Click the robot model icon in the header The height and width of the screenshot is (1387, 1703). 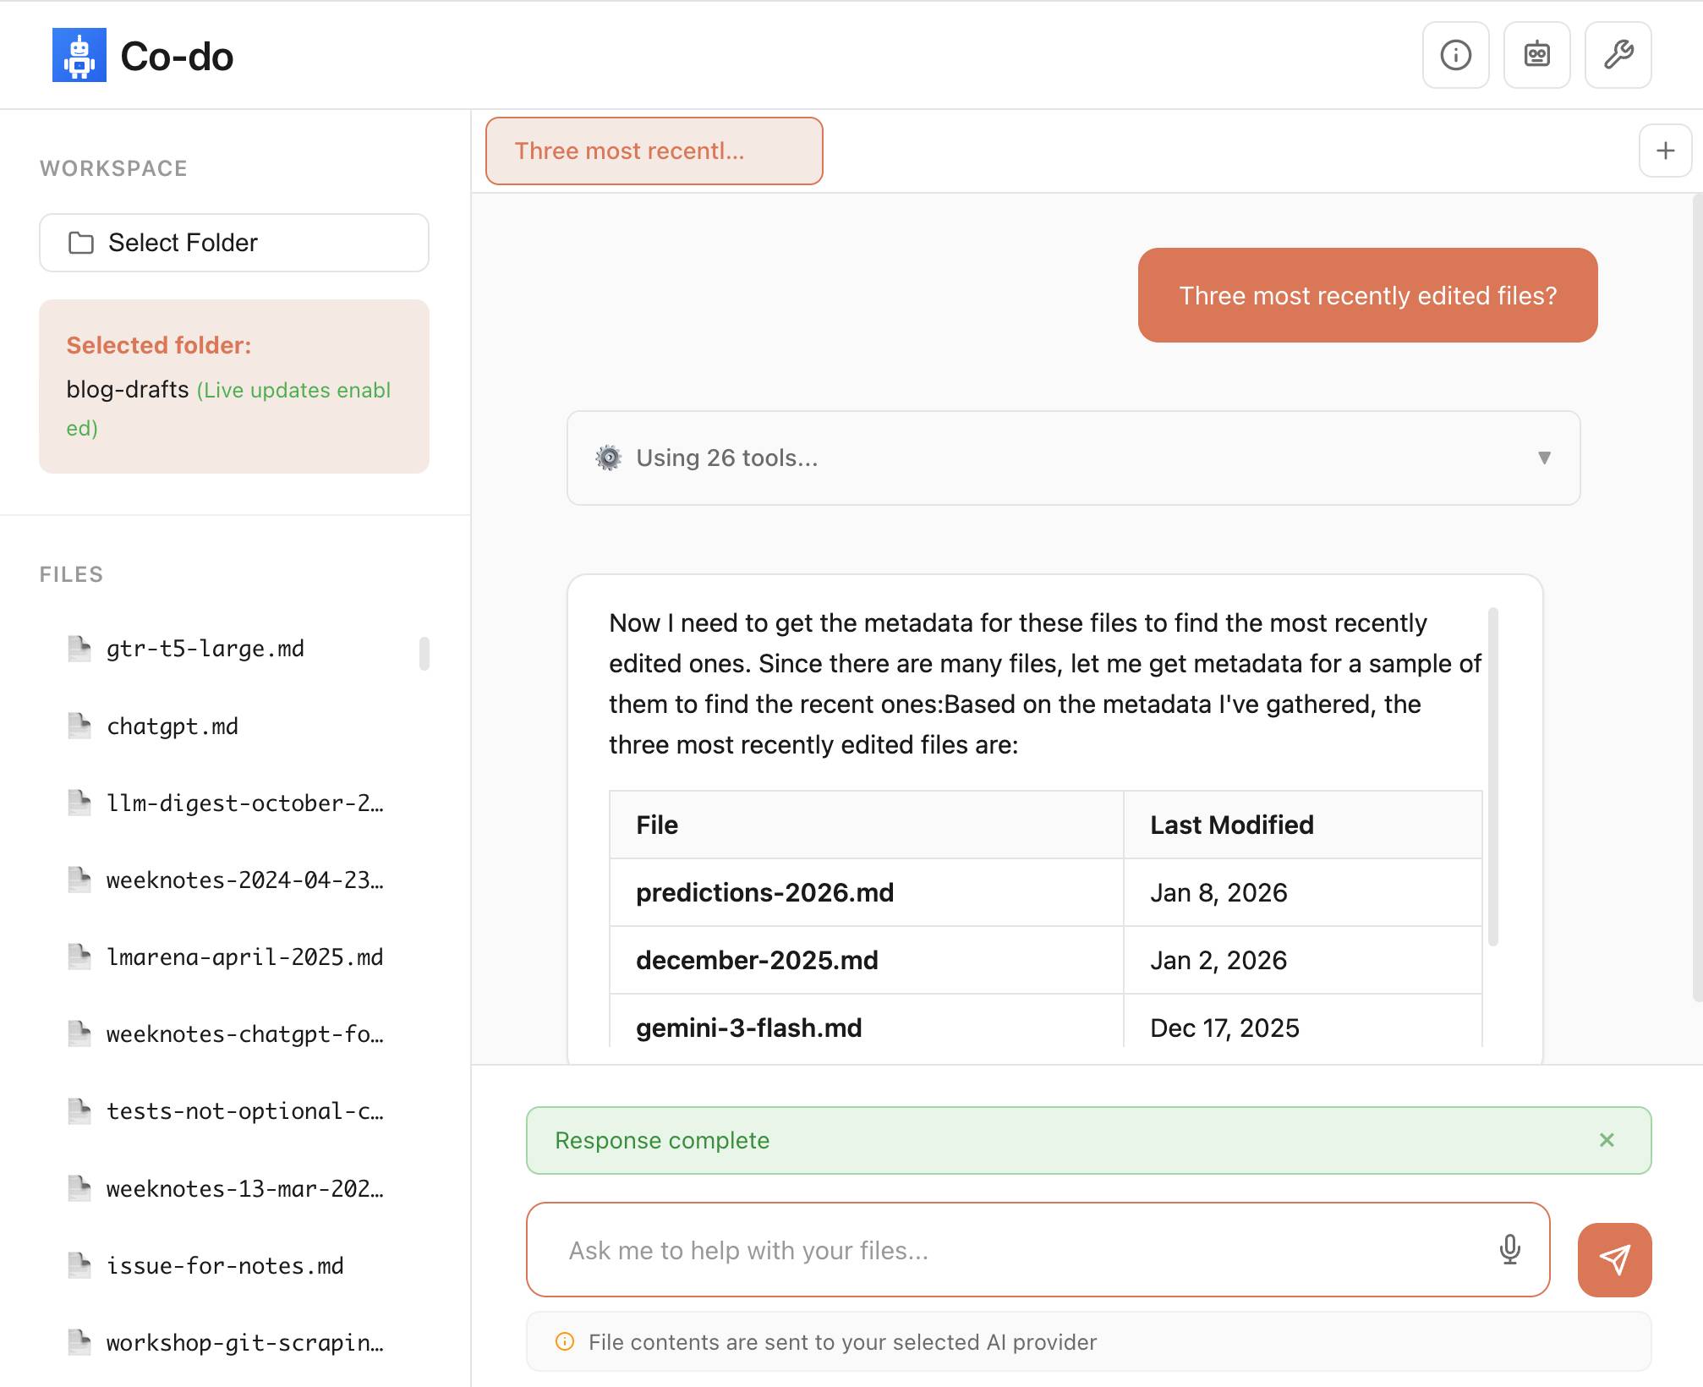click(x=1536, y=55)
